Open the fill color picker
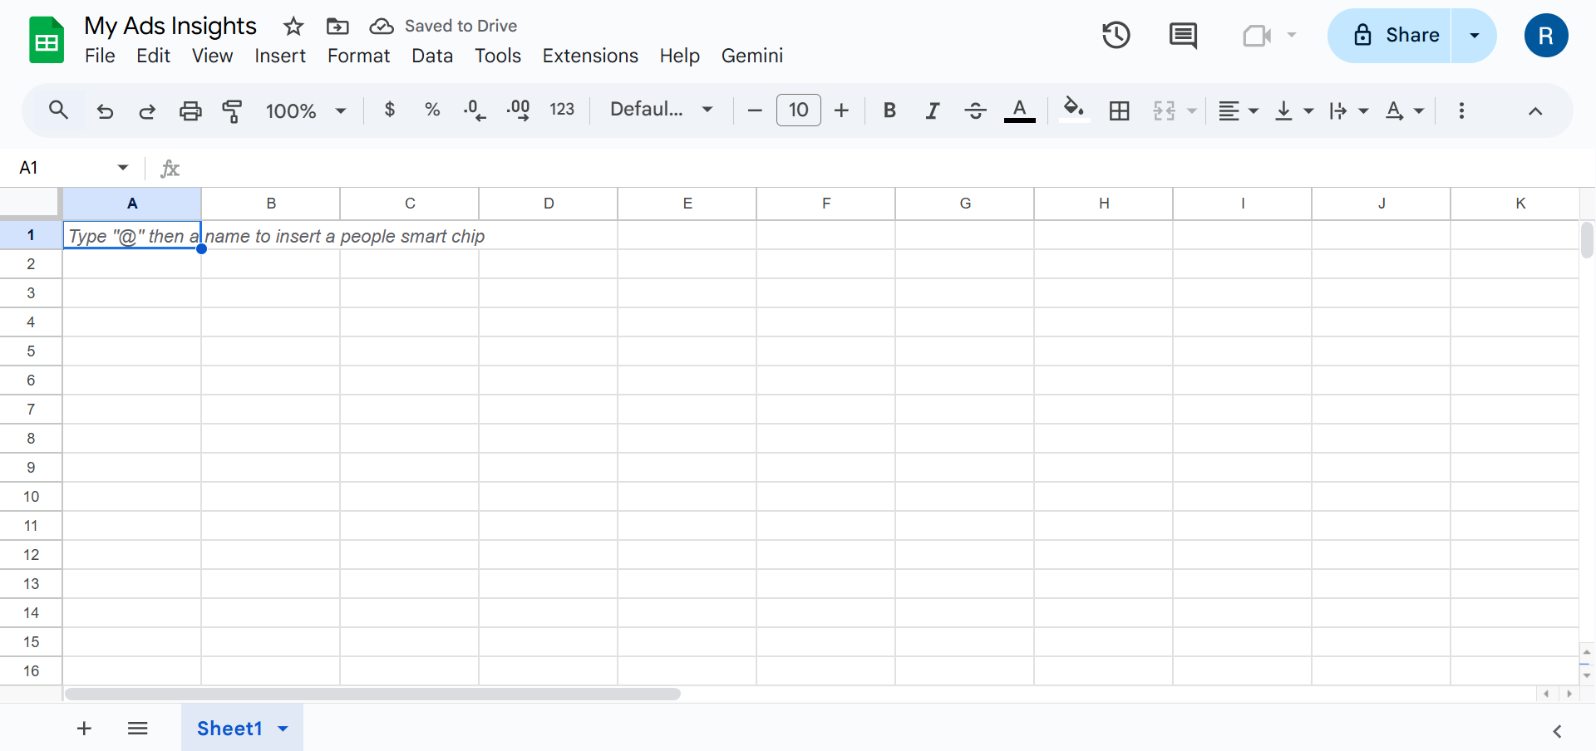 point(1074,110)
